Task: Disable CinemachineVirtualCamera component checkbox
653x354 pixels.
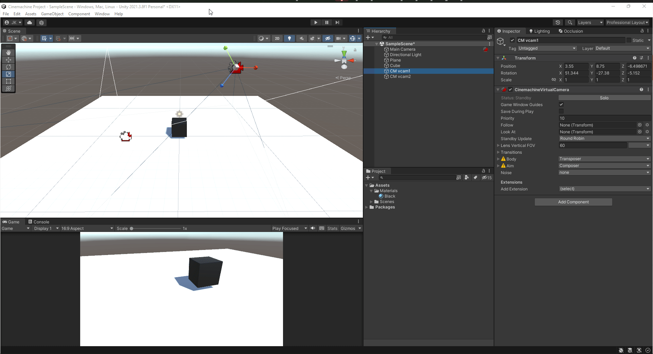Action: coord(510,89)
